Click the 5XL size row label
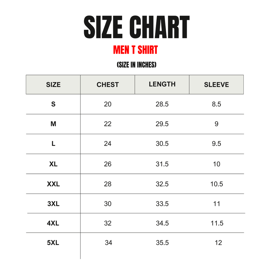The height and width of the screenshot is (273, 273). [x=53, y=243]
